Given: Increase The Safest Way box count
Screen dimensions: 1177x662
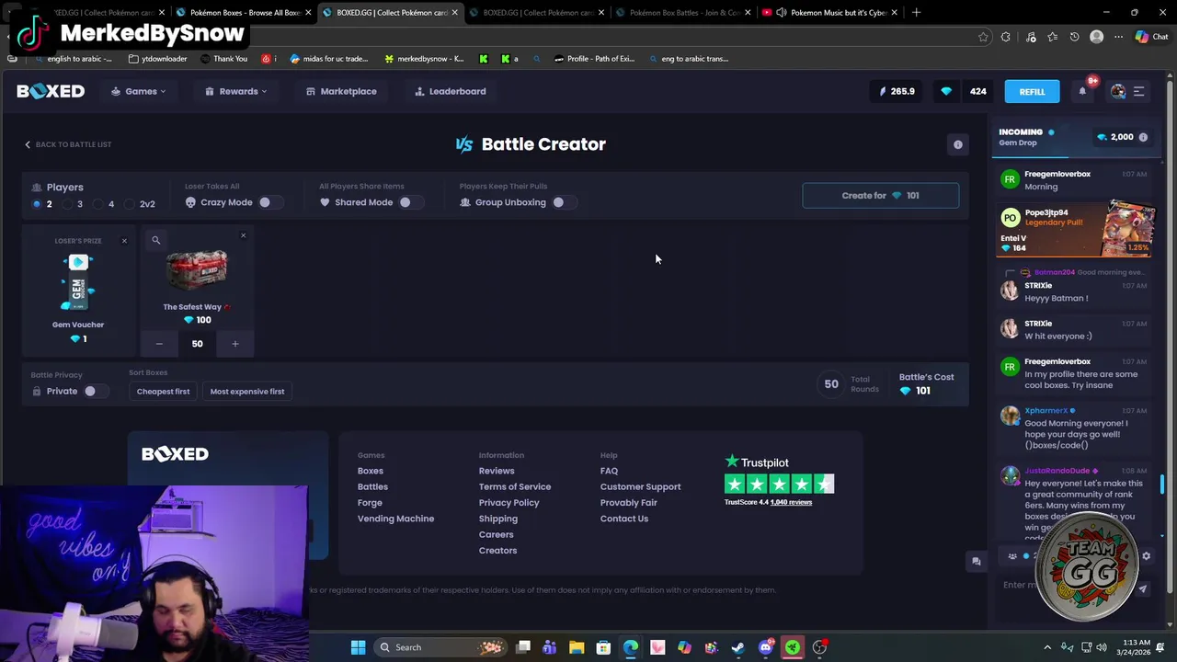Looking at the screenshot, I should (x=234, y=344).
